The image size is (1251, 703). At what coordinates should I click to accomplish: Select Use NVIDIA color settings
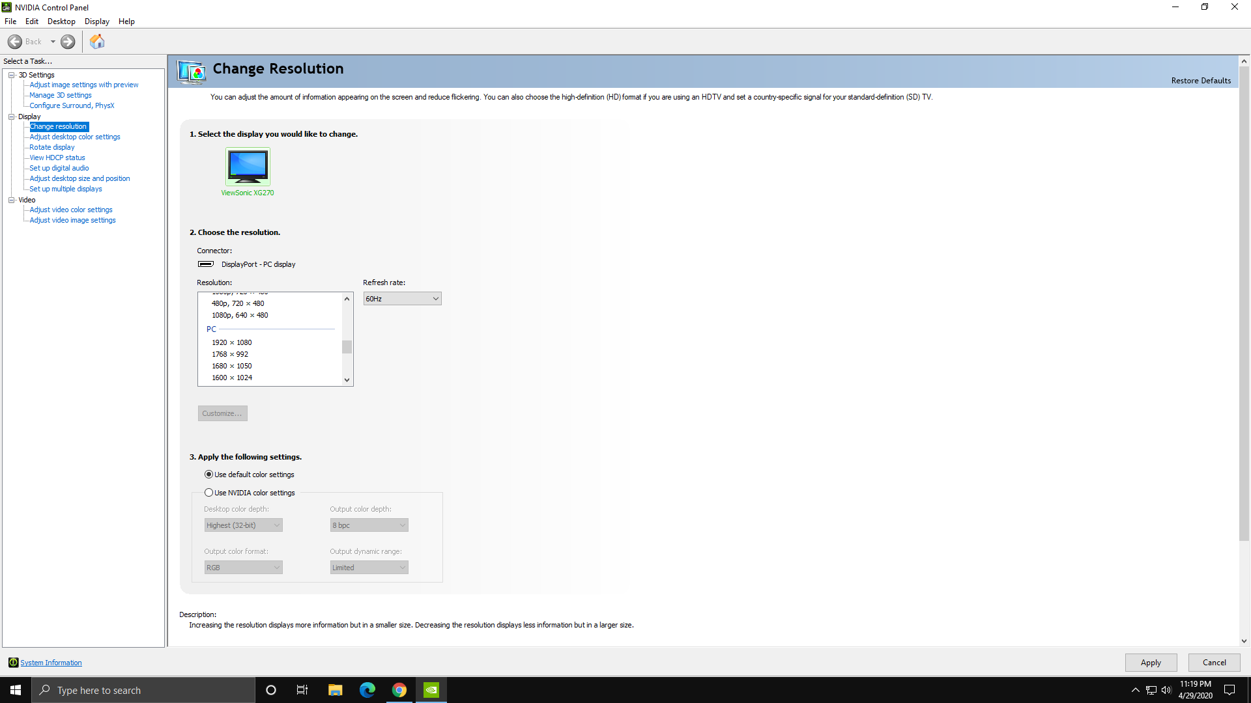tap(208, 493)
